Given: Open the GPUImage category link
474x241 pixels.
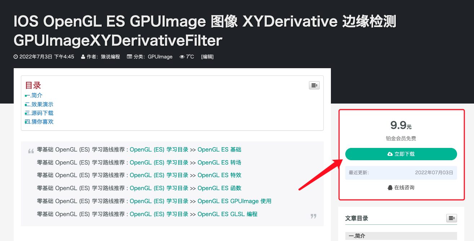Looking at the screenshot, I should coord(160,57).
